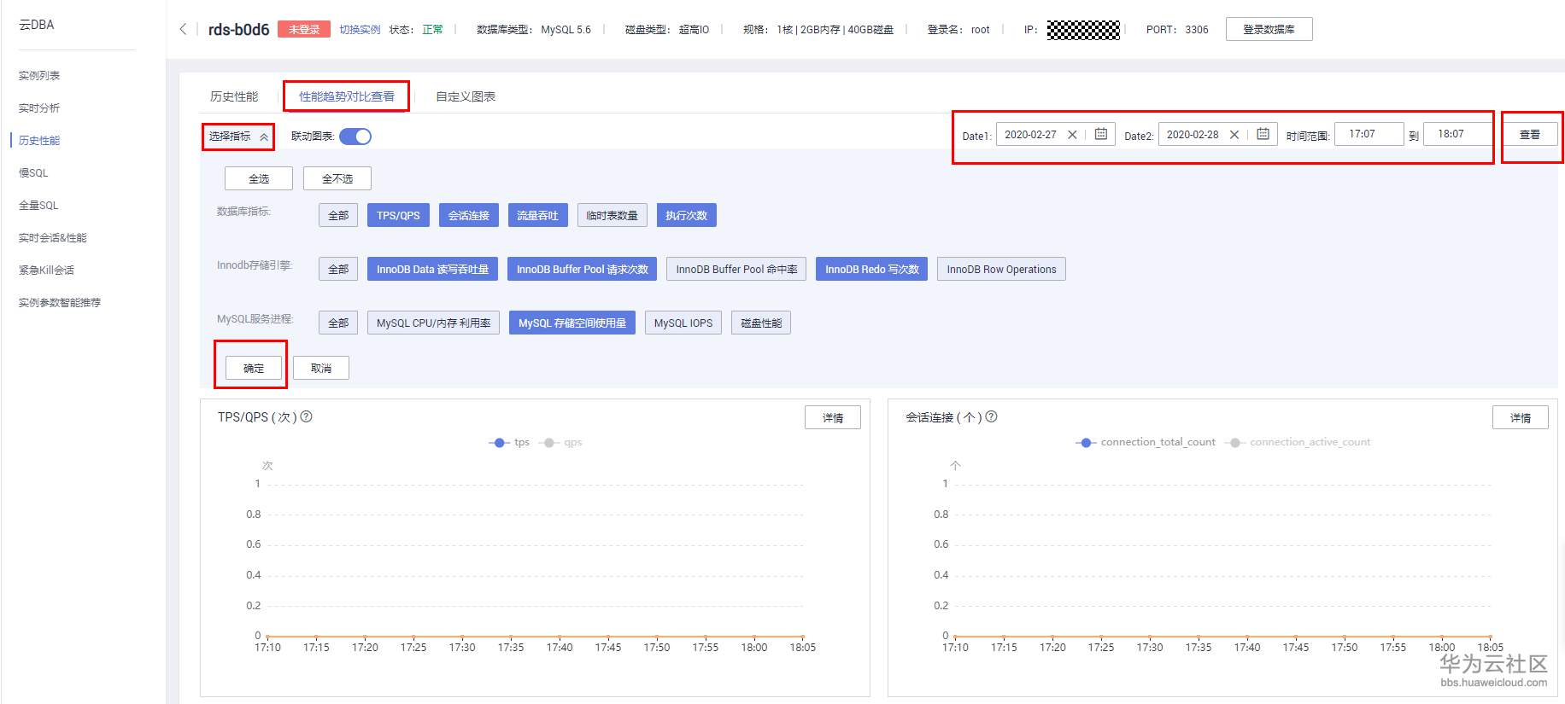The height and width of the screenshot is (704, 1565).
Task: Click the 未登录 status badge
Action: coord(304,29)
